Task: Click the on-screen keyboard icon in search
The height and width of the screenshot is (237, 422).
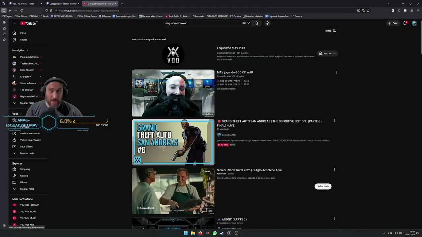Action: click(x=244, y=23)
